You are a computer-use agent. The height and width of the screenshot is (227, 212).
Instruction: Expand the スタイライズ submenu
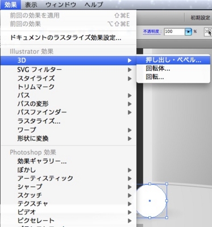tap(68, 78)
